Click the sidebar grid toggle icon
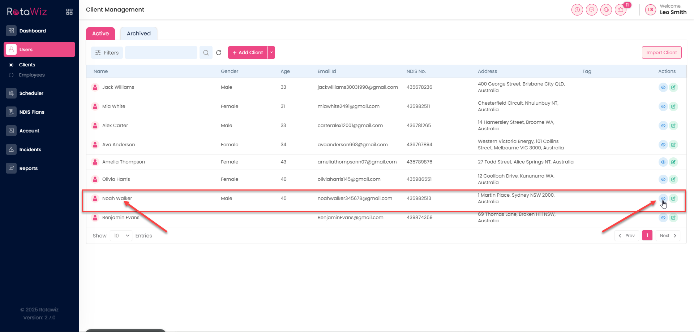 click(x=69, y=12)
